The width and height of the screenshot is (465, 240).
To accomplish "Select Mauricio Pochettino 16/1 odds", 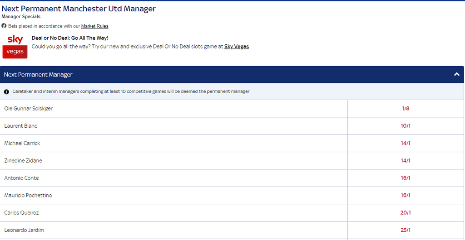I will click(x=406, y=195).
